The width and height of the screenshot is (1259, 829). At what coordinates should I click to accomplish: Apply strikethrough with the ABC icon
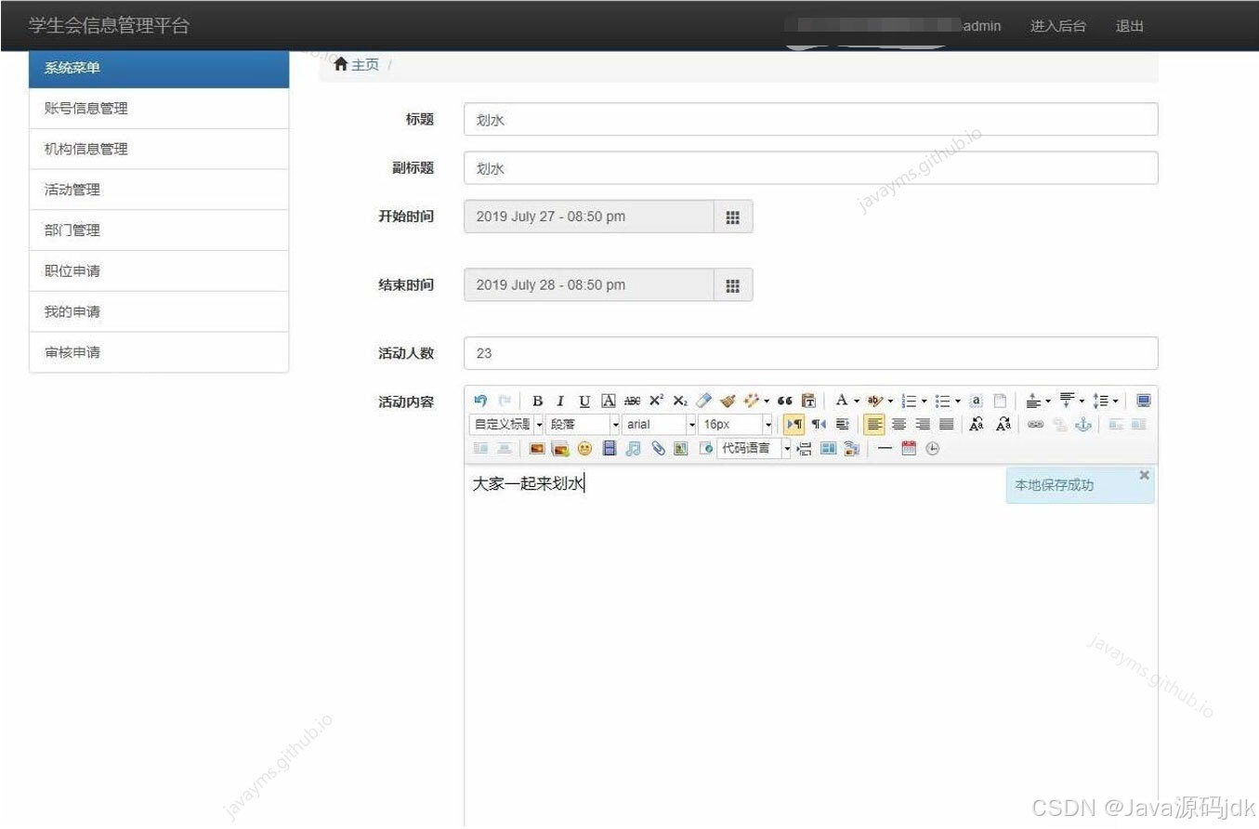pyautogui.click(x=632, y=401)
